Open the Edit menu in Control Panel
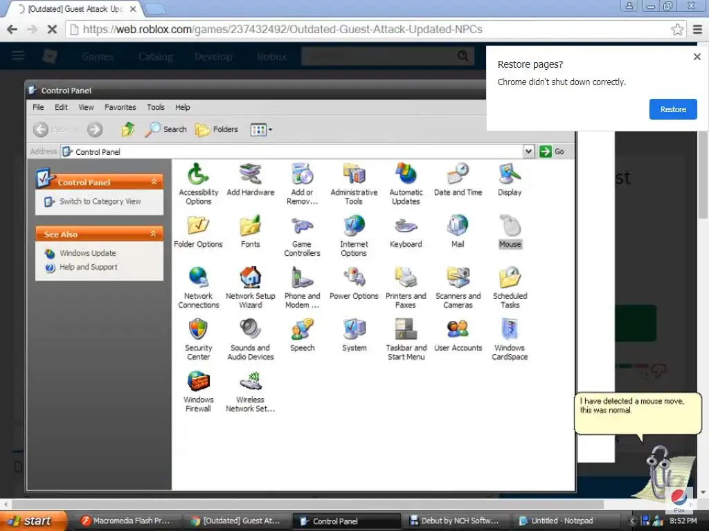The width and height of the screenshot is (709, 531). point(61,107)
